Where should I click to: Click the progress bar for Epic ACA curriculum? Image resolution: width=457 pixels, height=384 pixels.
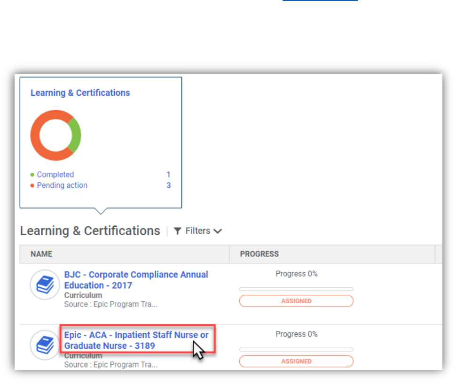coord(296,349)
